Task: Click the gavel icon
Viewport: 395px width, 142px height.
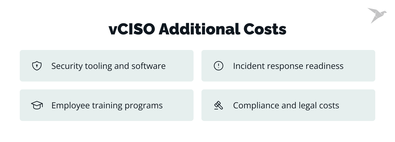Action: click(x=218, y=105)
